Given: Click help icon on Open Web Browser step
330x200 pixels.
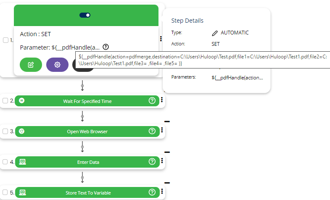Looking at the screenshot, I should 152,131.
